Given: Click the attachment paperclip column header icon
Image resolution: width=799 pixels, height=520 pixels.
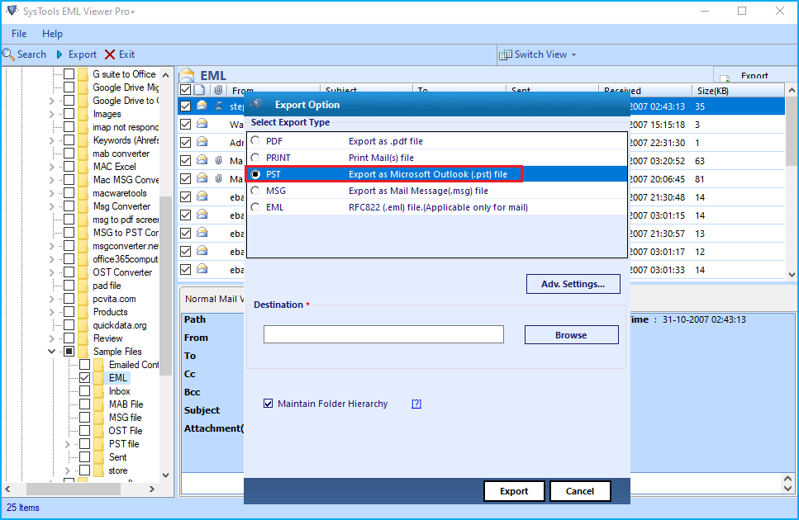Looking at the screenshot, I should click(x=218, y=90).
